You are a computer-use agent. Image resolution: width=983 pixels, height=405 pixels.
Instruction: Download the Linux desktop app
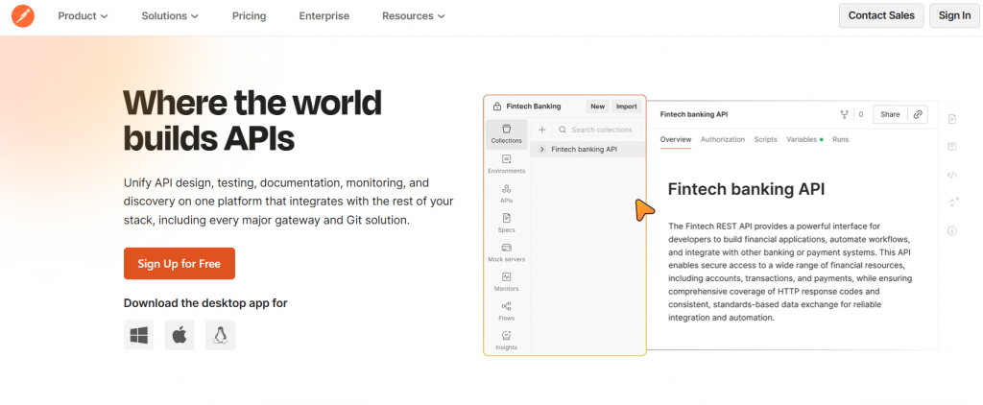[220, 335]
